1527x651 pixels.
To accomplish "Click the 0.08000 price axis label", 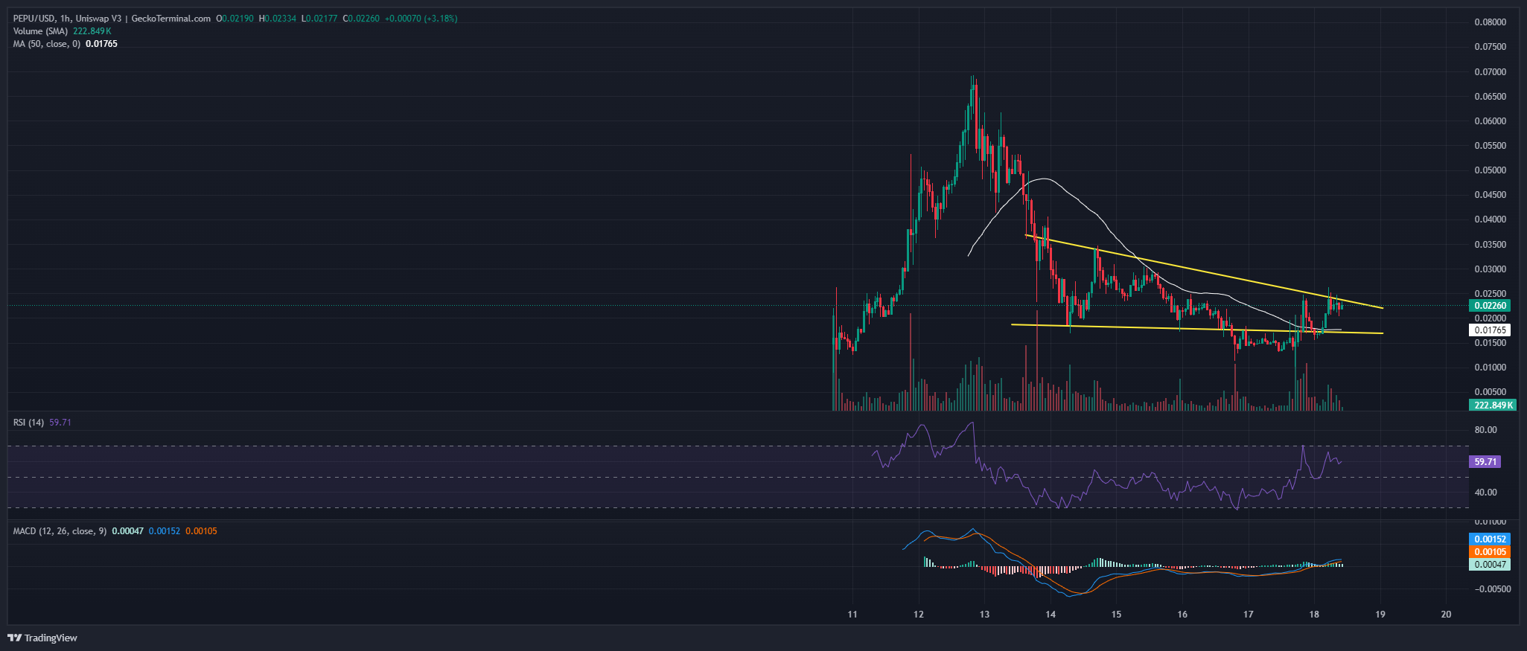I will click(x=1490, y=22).
